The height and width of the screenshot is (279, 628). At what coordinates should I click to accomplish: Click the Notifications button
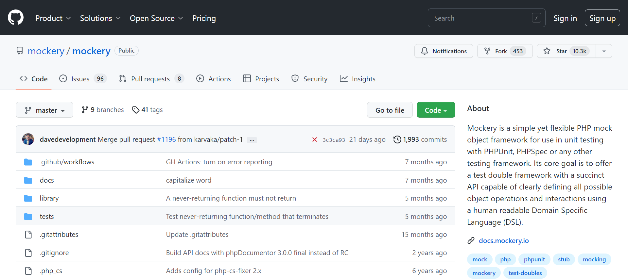point(444,51)
